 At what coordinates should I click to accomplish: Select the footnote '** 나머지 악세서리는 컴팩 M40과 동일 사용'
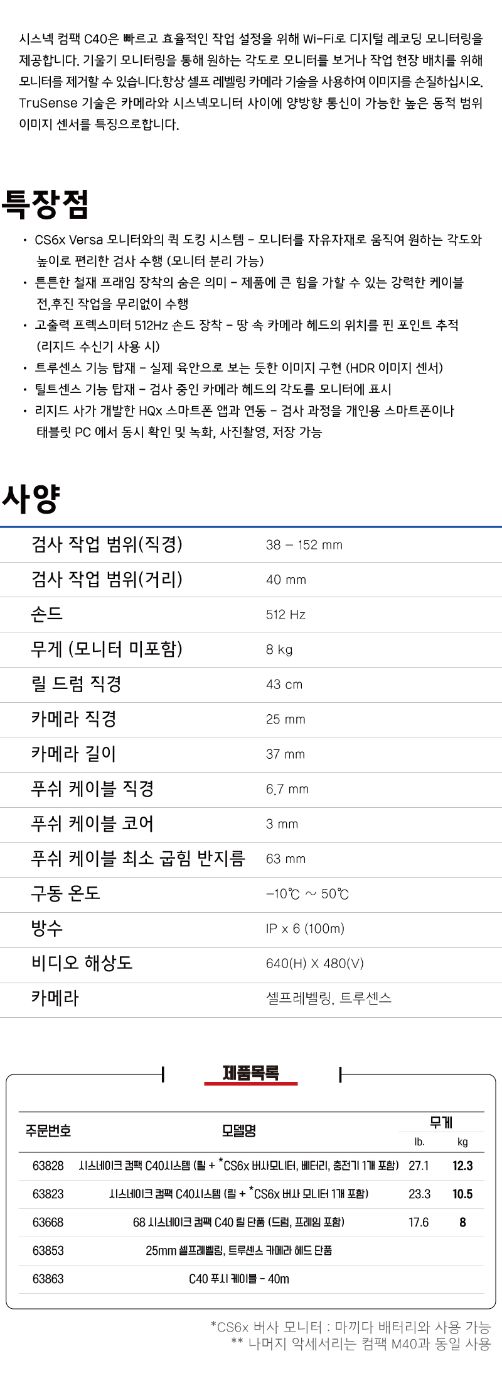tap(361, 1344)
